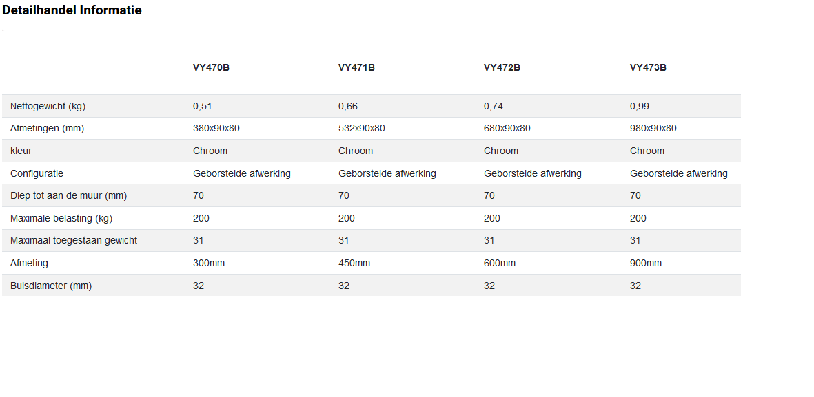This screenshot has width=814, height=397.
Task: Click the 380x90x80 dimensions cell
Action: pyautogui.click(x=216, y=128)
